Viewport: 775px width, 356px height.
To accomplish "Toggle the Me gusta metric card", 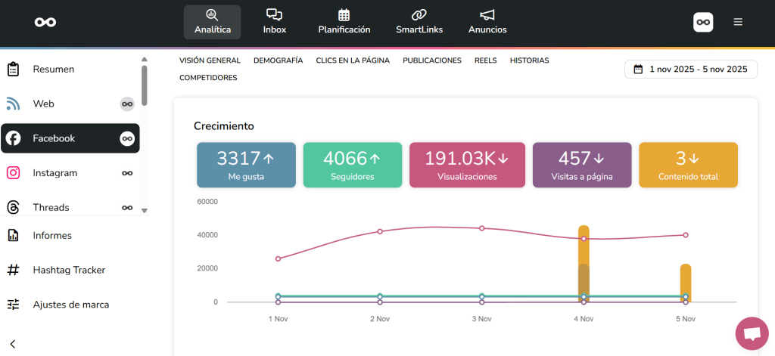I will click(246, 165).
